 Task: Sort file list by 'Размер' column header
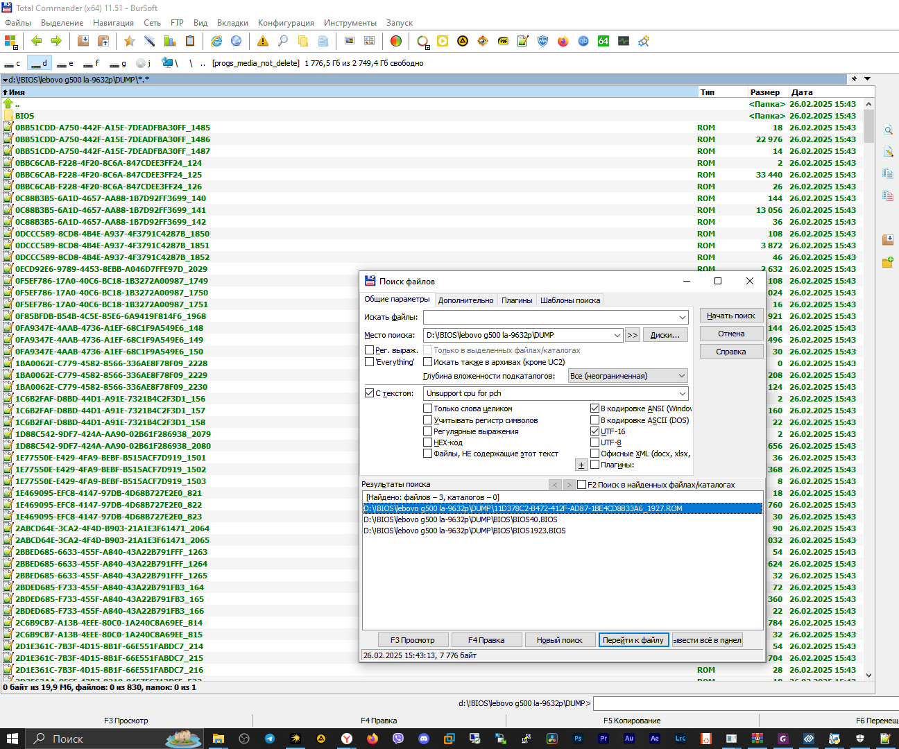pyautogui.click(x=764, y=92)
